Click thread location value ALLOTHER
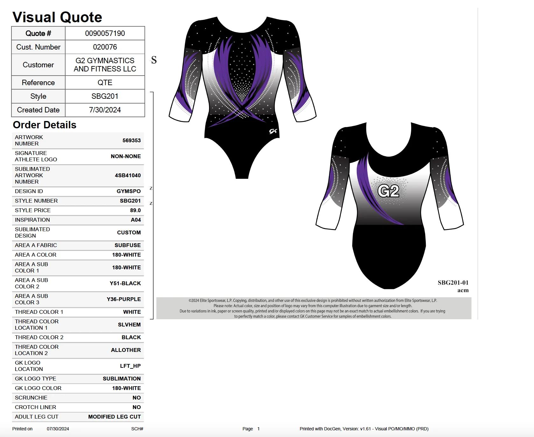The height and width of the screenshot is (437, 534). tap(126, 350)
